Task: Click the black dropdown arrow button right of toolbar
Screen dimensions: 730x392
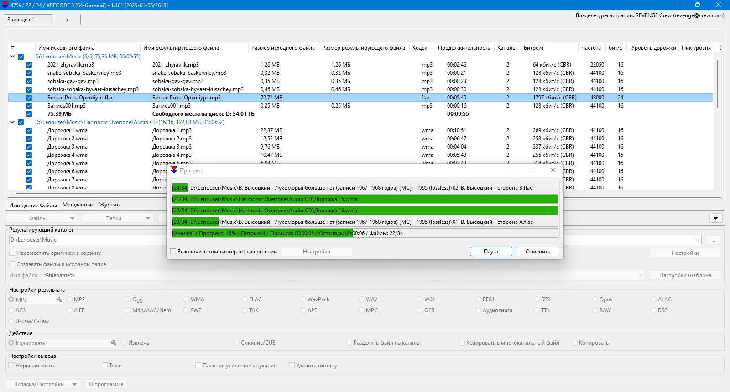Action: (x=716, y=218)
